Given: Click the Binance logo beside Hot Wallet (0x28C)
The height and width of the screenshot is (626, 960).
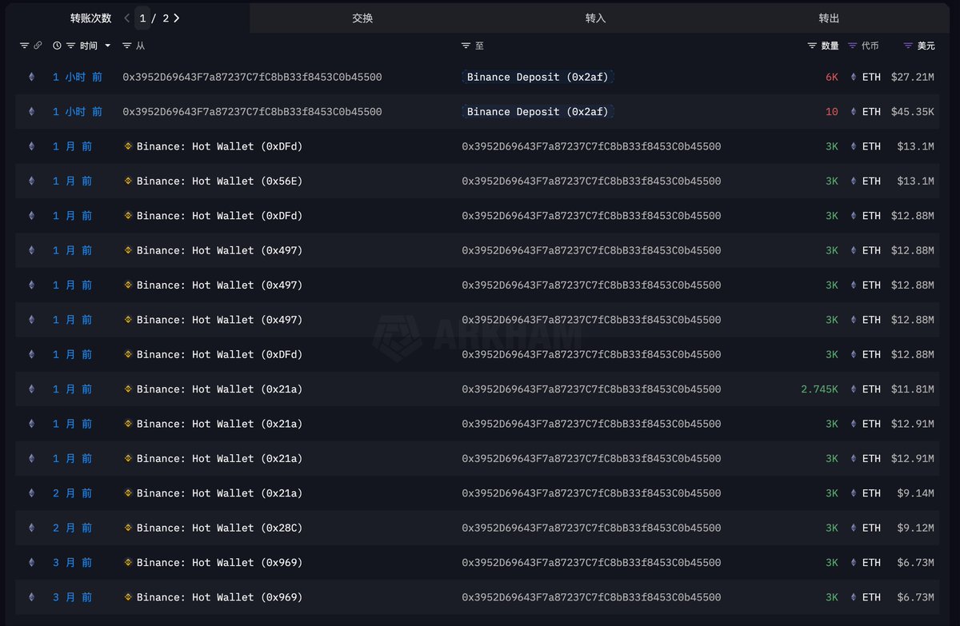Looking at the screenshot, I should coord(128,528).
